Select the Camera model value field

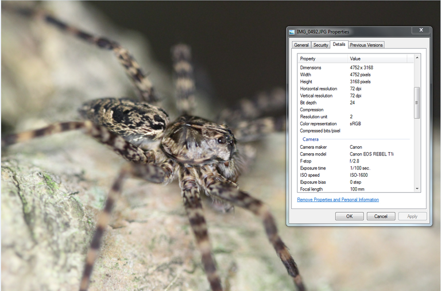(x=372, y=154)
